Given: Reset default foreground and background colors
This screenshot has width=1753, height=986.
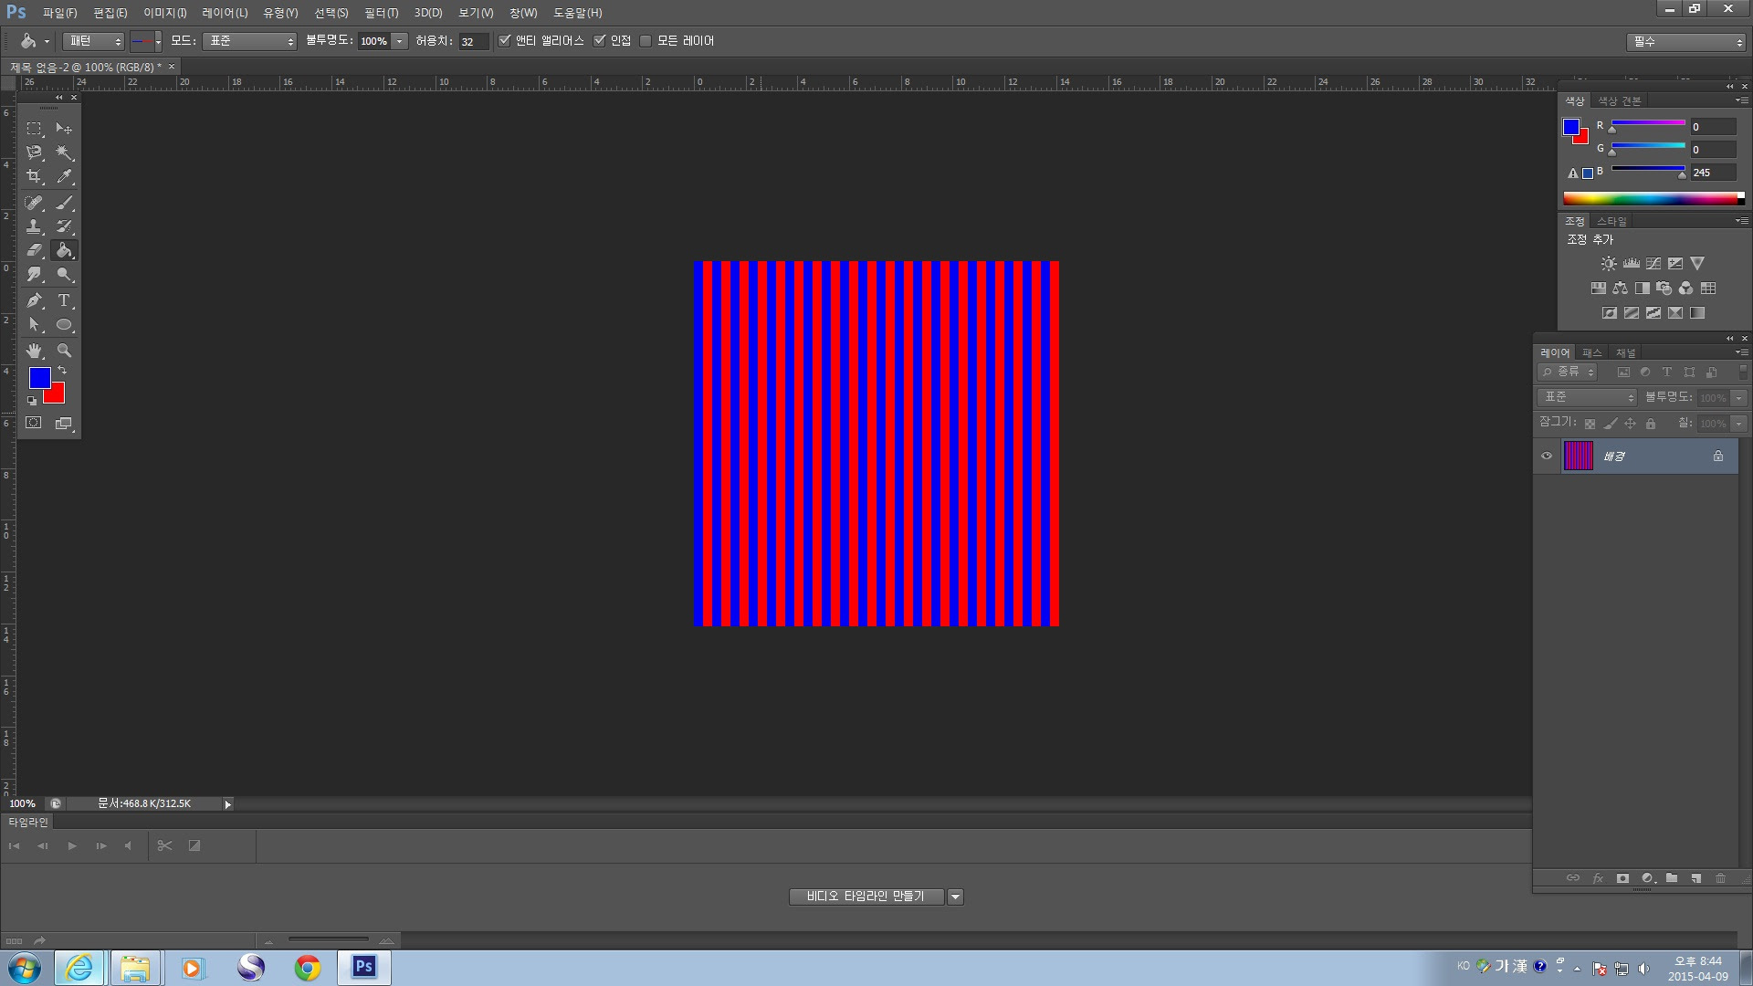Looking at the screenshot, I should pyautogui.click(x=32, y=400).
